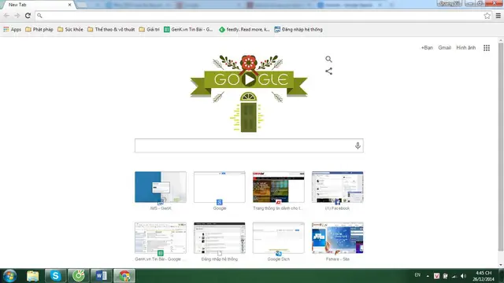Reload the page with the refresh icon
504x283 pixels.
coord(28,16)
